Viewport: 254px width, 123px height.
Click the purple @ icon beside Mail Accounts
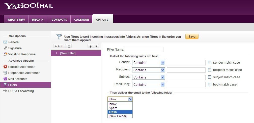click(x=5, y=79)
